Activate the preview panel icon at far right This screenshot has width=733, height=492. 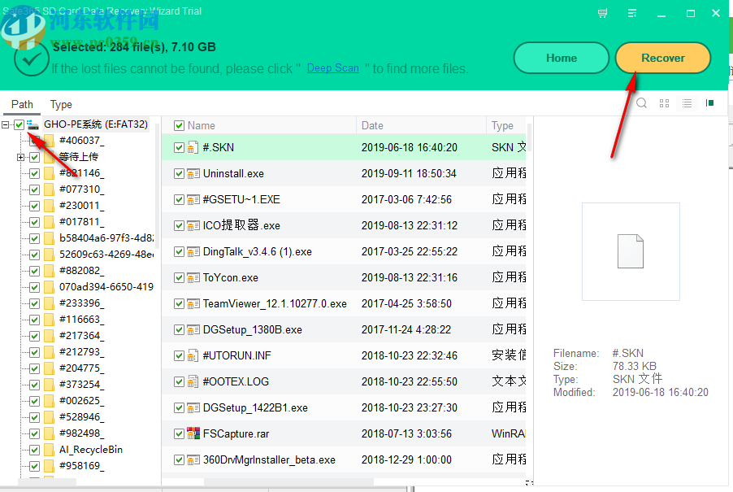pos(709,103)
